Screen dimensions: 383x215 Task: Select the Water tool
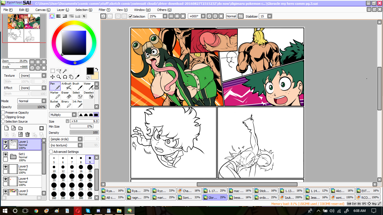[x=89, y=86]
